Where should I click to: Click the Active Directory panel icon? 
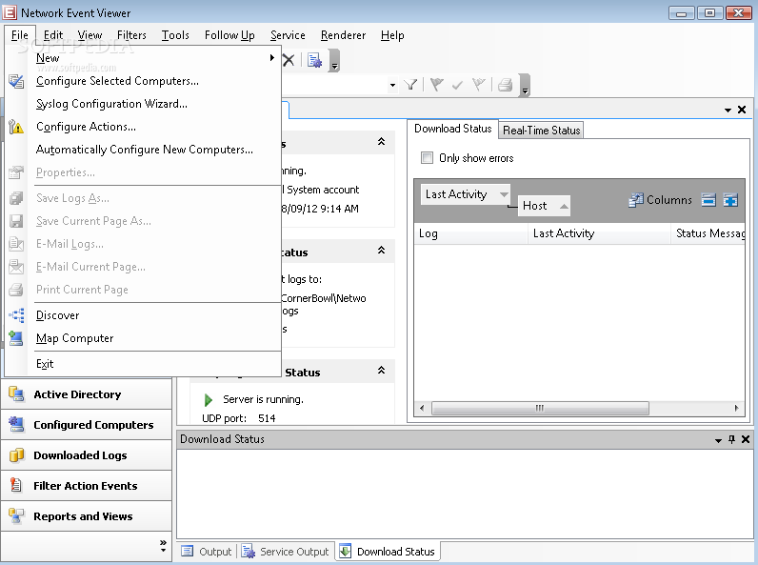point(16,394)
